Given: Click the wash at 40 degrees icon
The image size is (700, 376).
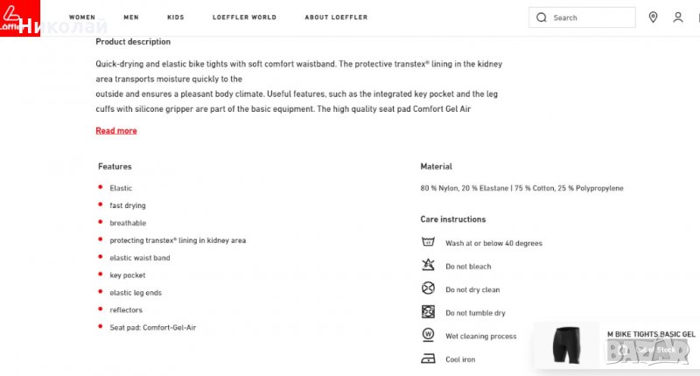Looking at the screenshot, I should coord(428,243).
